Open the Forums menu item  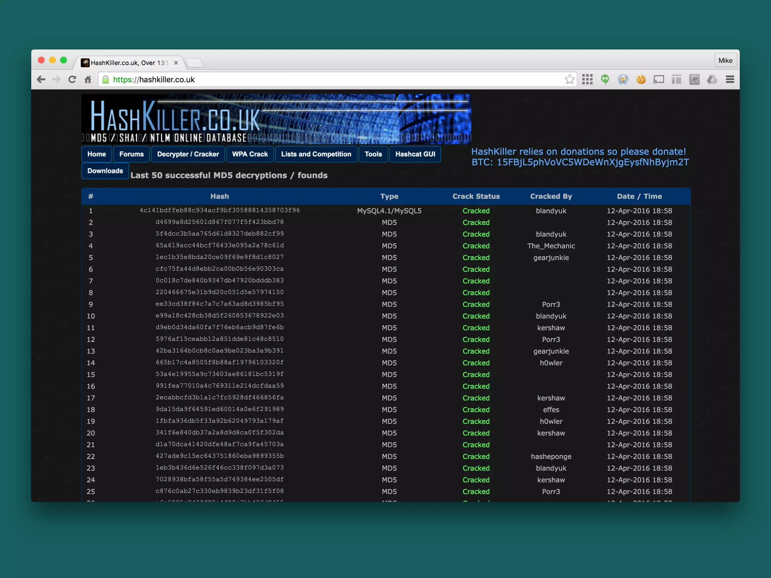131,154
